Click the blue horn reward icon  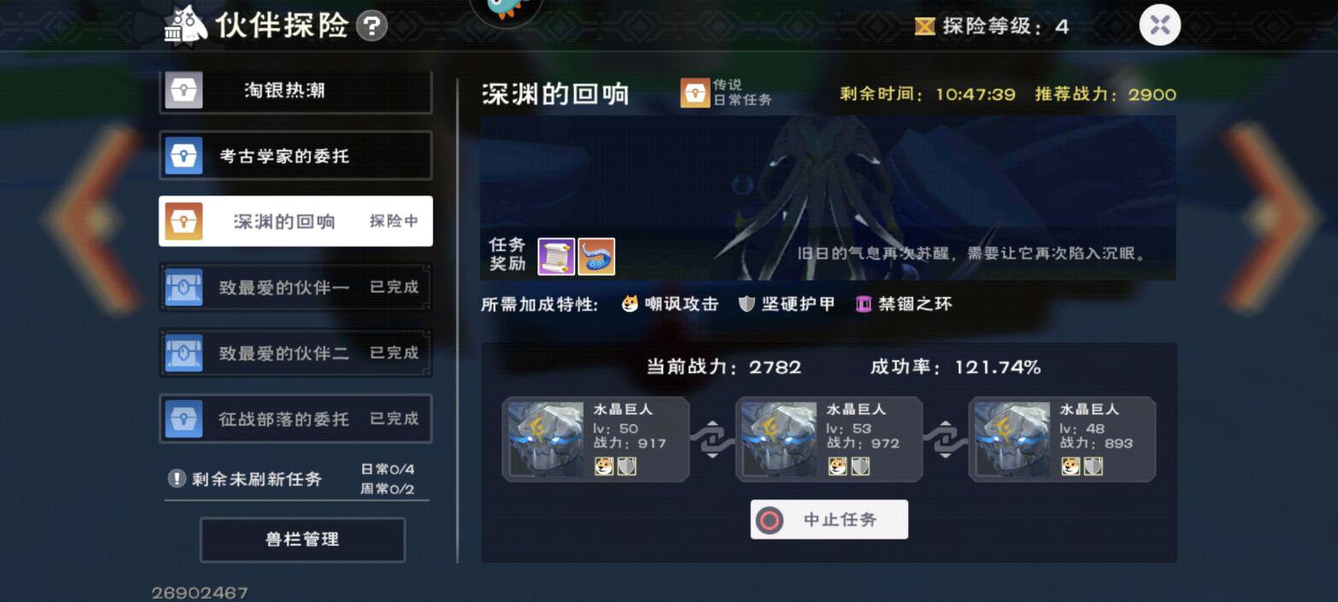596,256
